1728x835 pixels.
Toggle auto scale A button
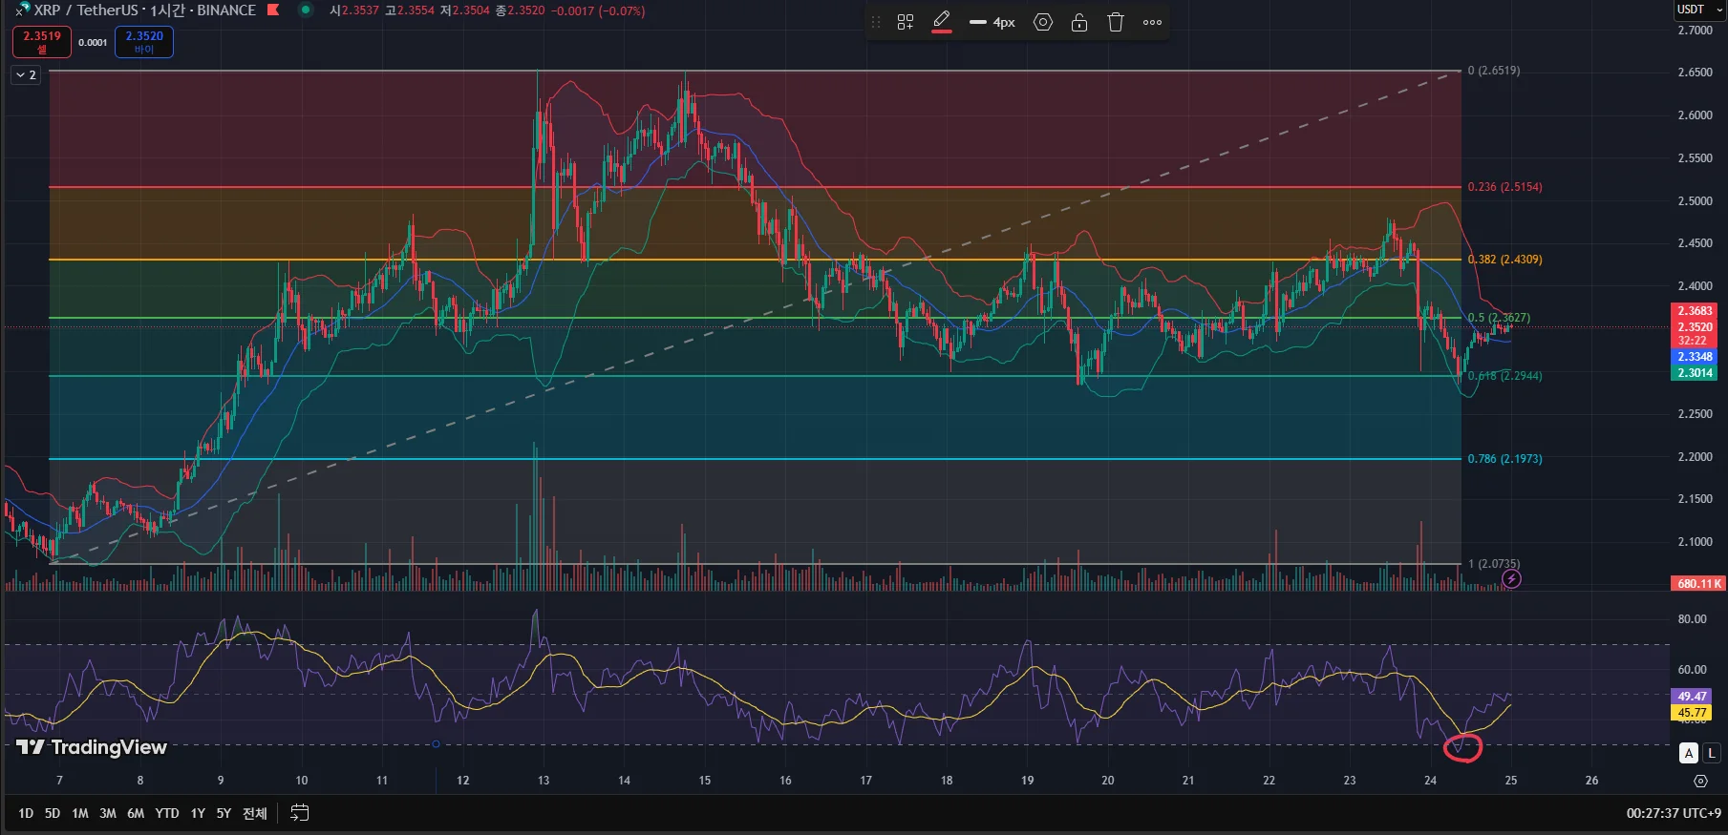pyautogui.click(x=1689, y=754)
